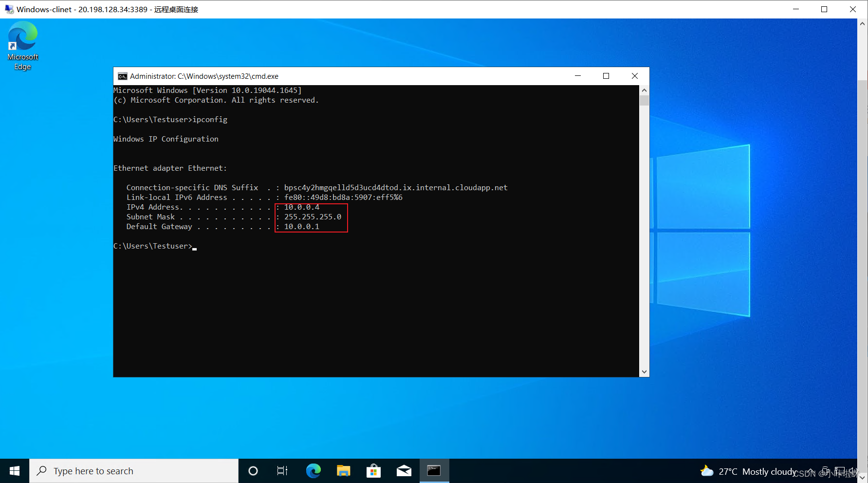Open the Mail app from the taskbar

click(x=404, y=471)
